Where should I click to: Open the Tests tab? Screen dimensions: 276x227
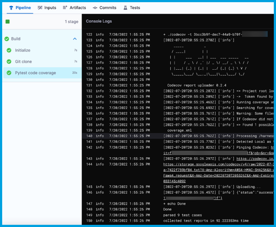coord(135,8)
